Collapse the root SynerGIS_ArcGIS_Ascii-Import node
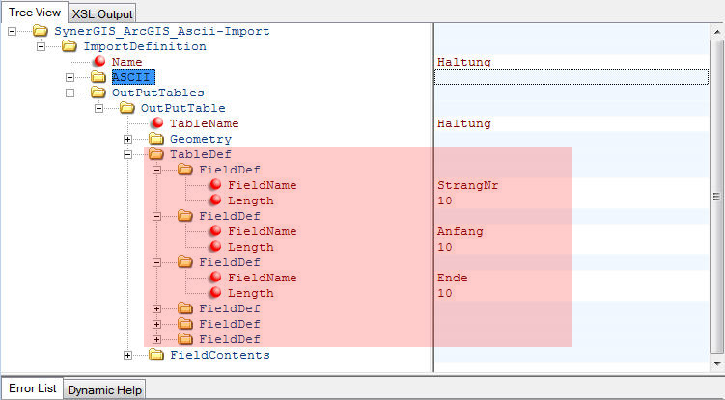This screenshot has width=725, height=400. [13, 31]
